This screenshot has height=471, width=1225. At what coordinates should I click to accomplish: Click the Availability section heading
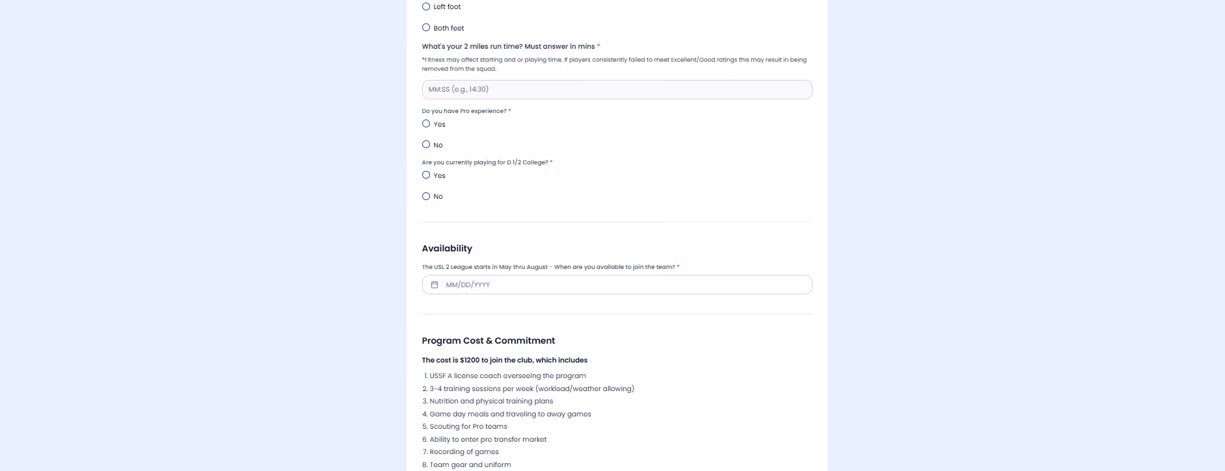point(447,248)
